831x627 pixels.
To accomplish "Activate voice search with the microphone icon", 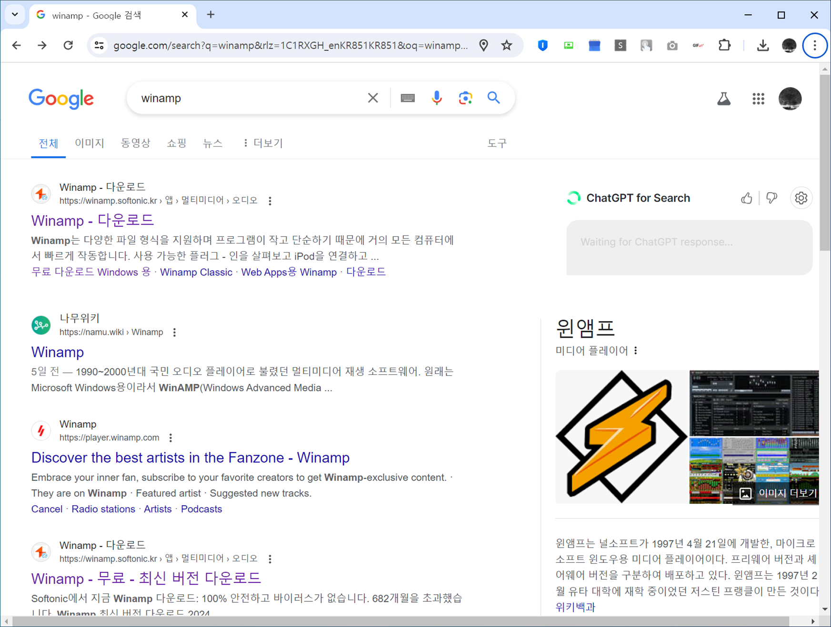I will pos(436,98).
